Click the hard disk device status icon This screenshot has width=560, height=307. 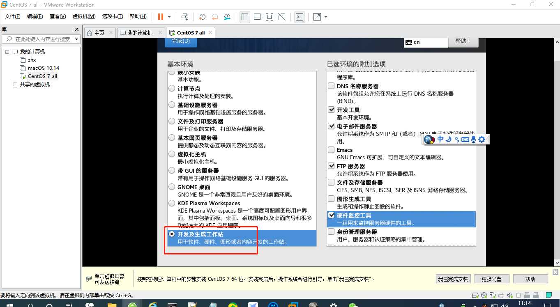pos(476,295)
